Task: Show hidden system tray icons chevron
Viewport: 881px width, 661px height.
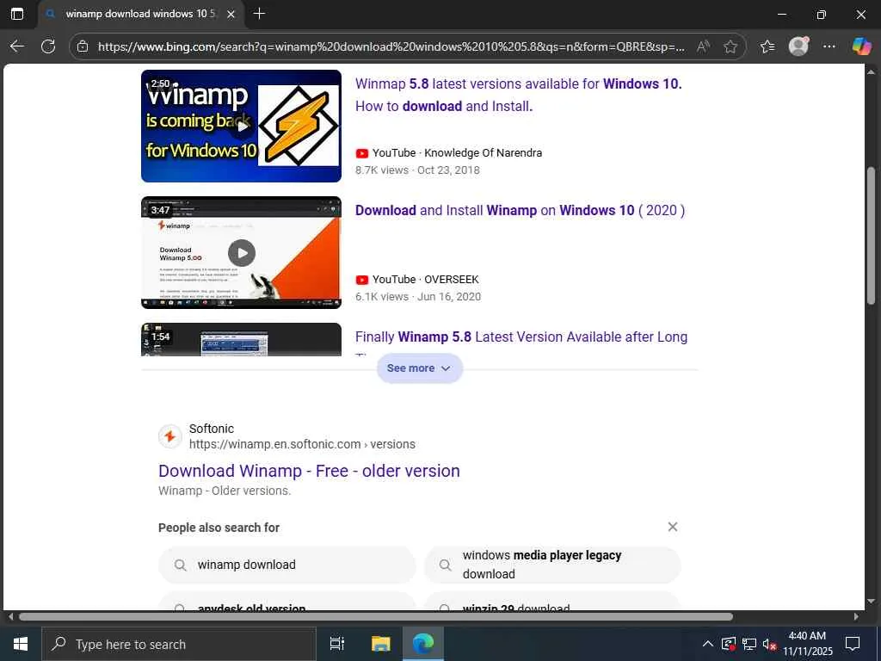Action: 708,644
